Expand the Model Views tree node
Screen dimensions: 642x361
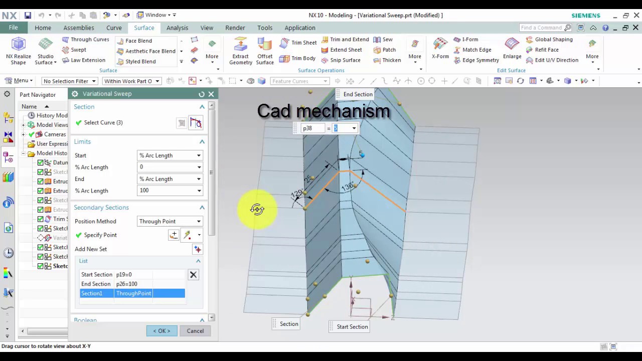click(x=23, y=125)
